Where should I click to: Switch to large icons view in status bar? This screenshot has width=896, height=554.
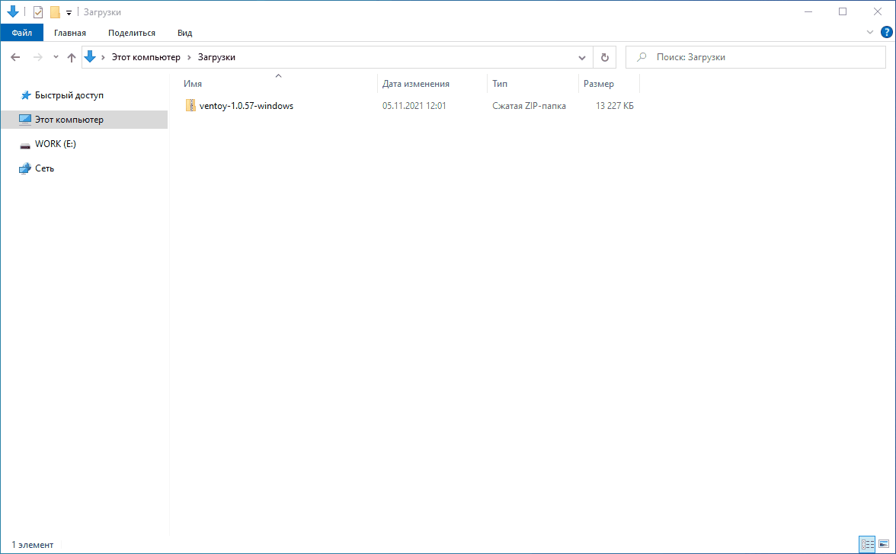pyautogui.click(x=884, y=544)
